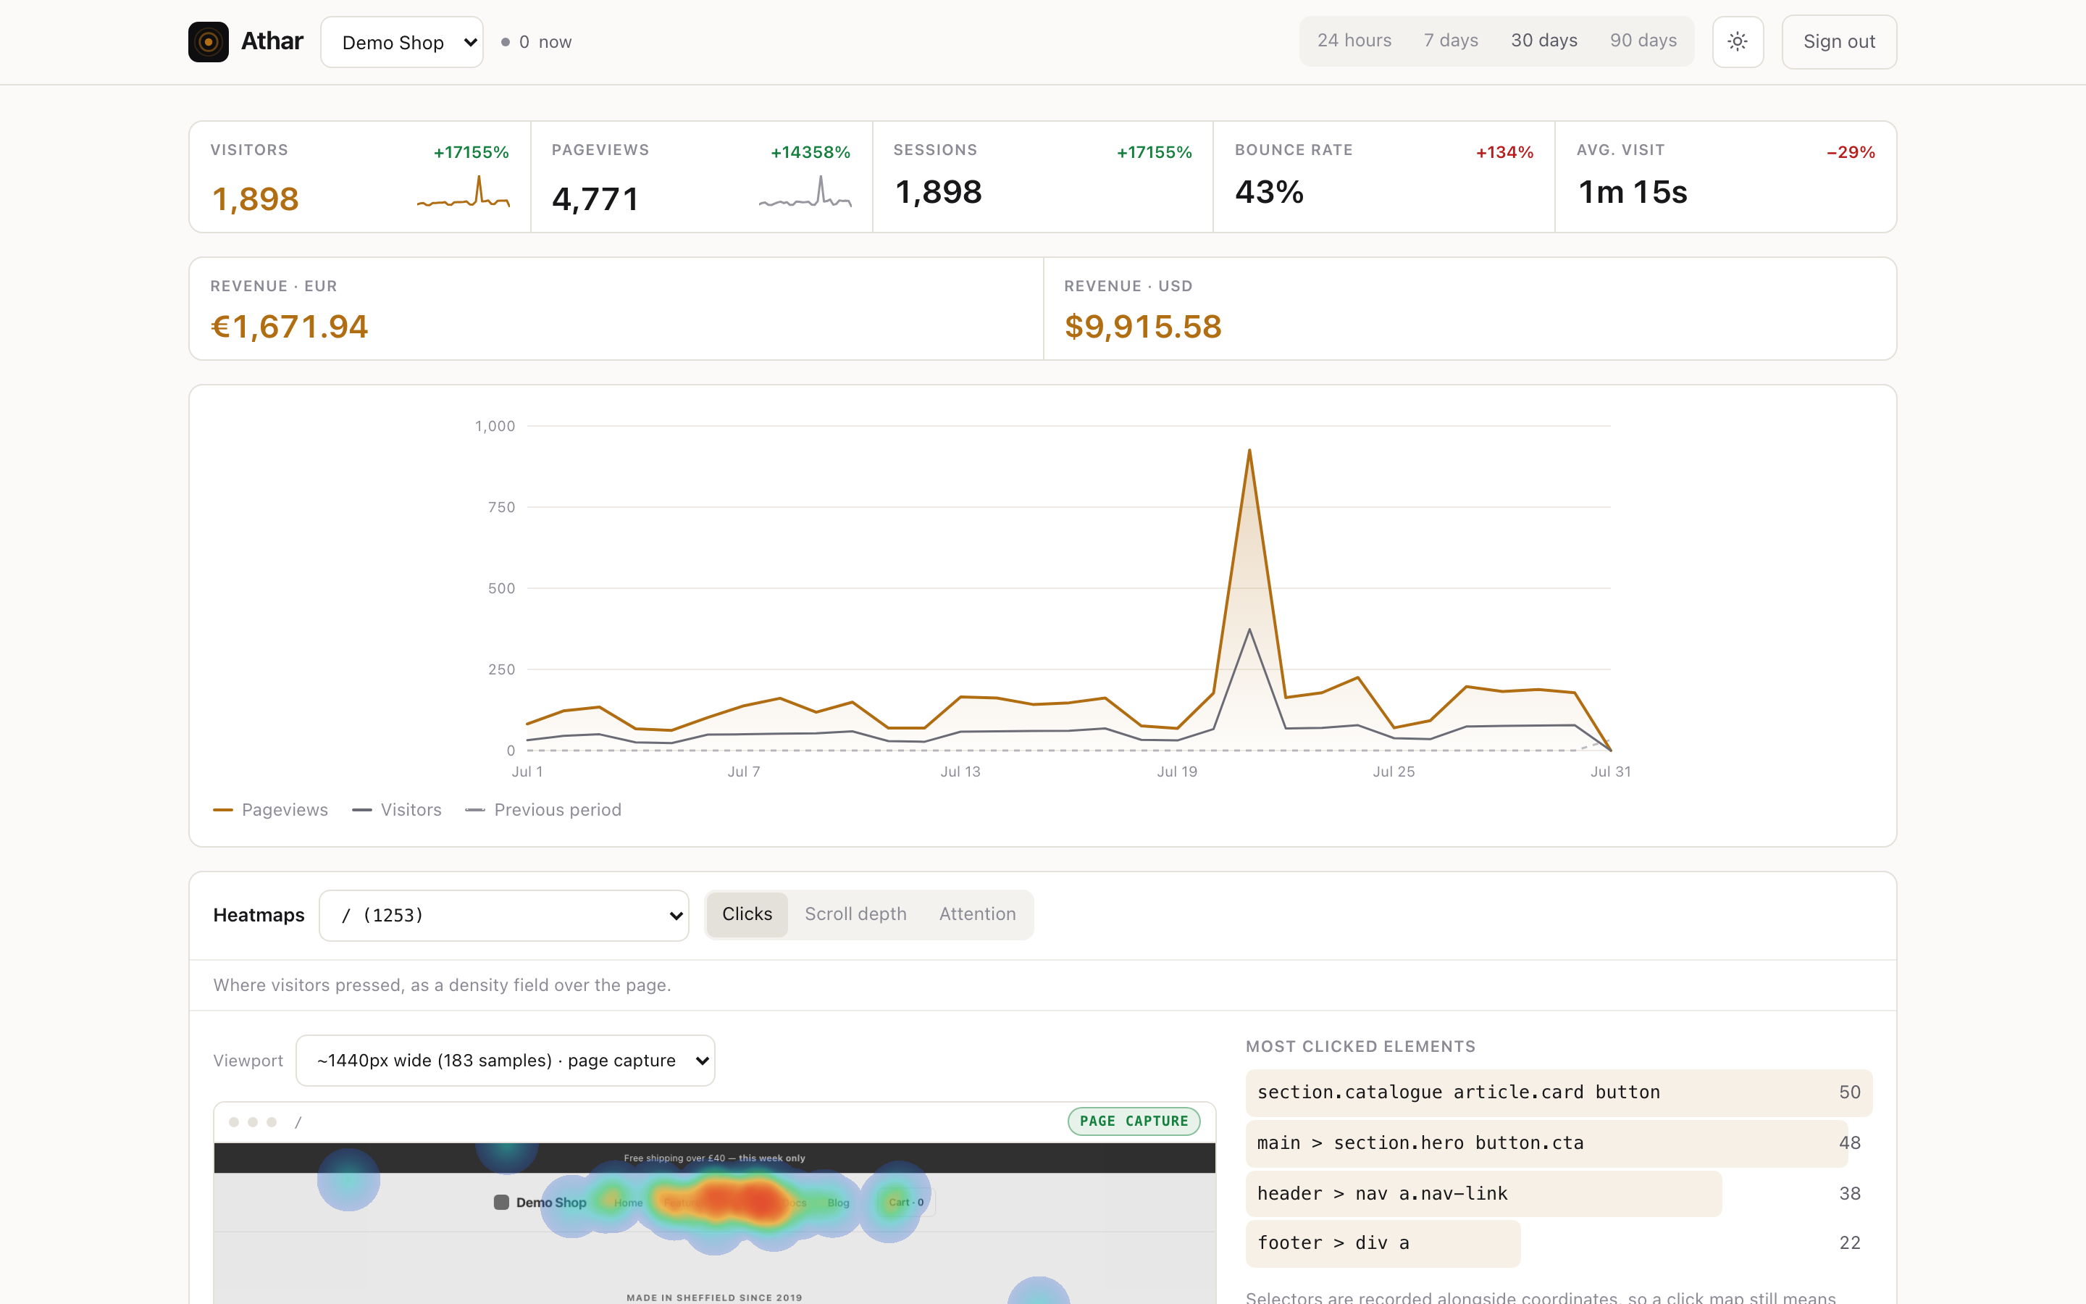Click the PAGE CAPTURE badge

tap(1134, 1121)
